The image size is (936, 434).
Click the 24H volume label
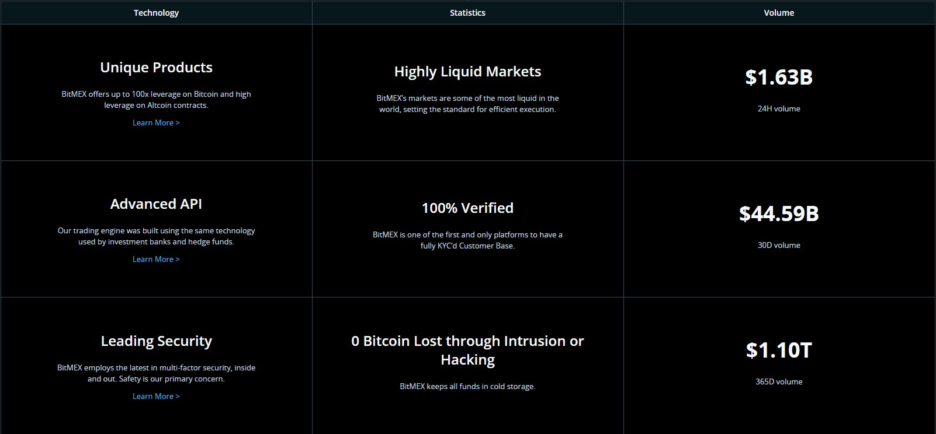click(x=779, y=108)
